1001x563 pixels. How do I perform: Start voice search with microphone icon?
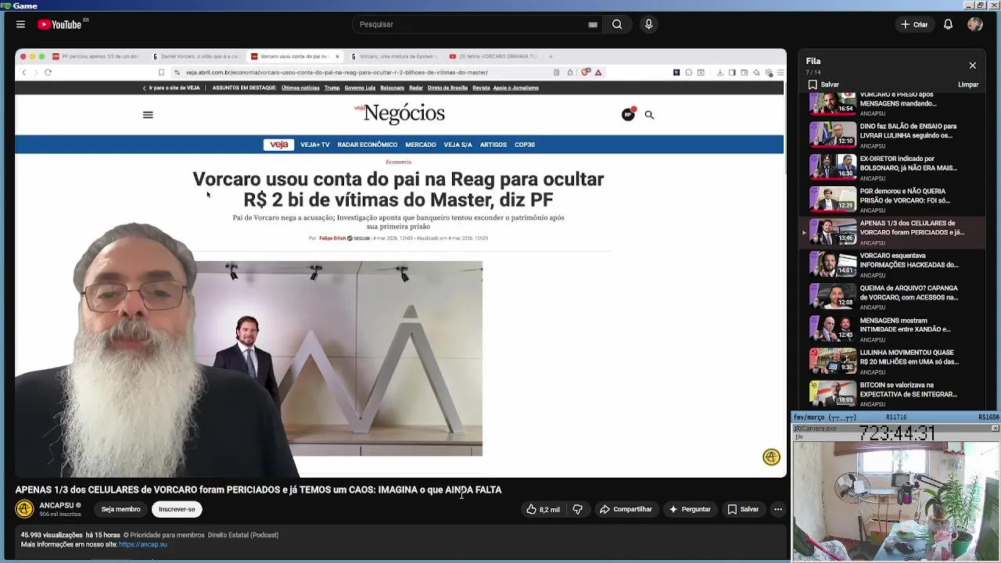[648, 24]
